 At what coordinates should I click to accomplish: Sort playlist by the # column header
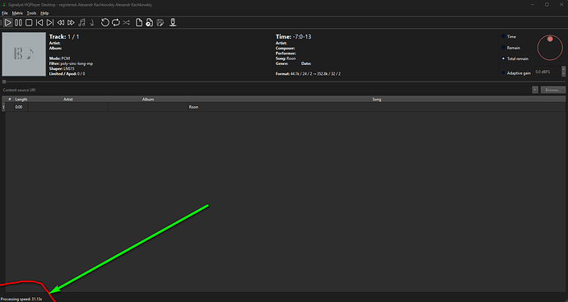(10, 100)
